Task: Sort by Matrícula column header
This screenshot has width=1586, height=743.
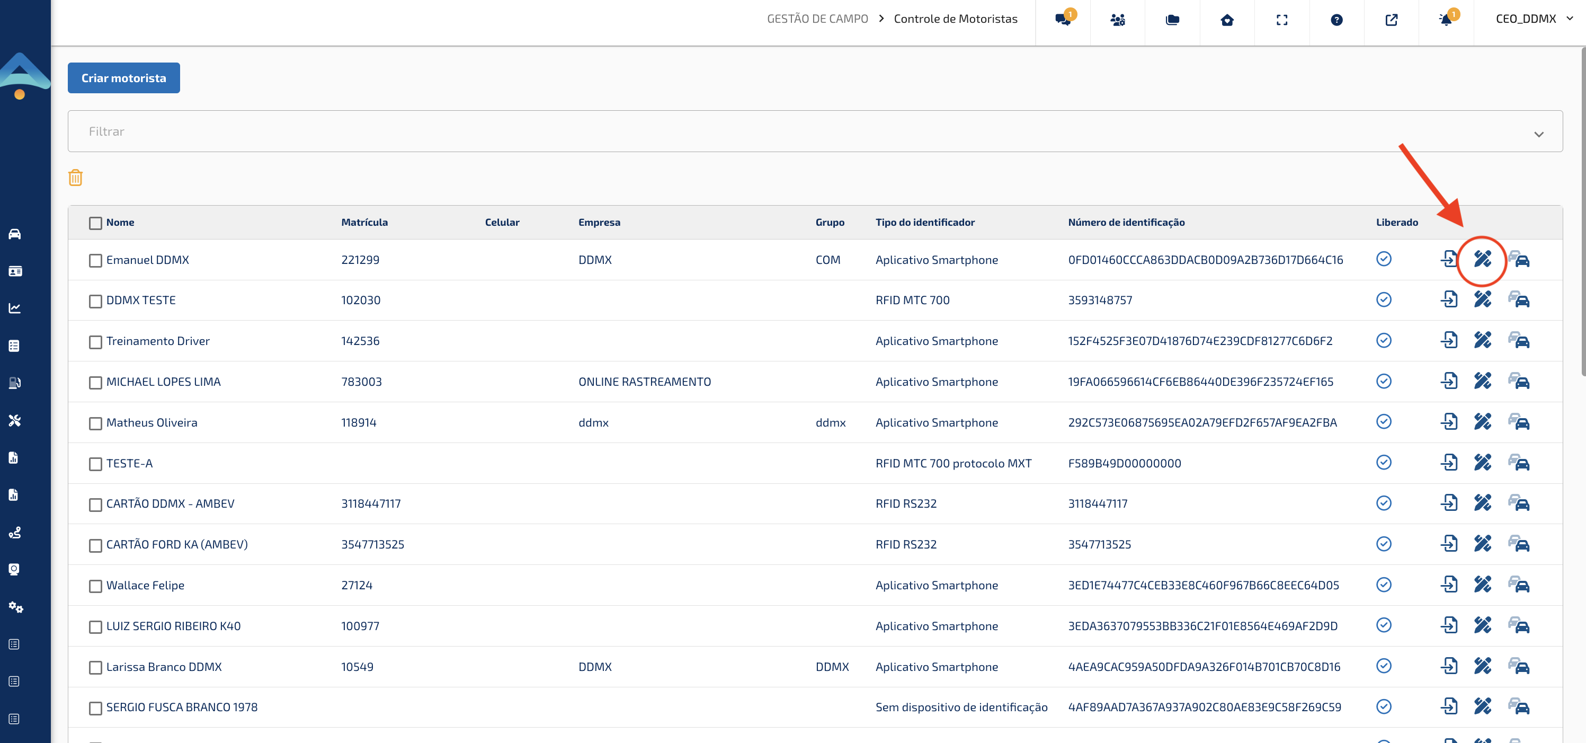Action: [364, 223]
